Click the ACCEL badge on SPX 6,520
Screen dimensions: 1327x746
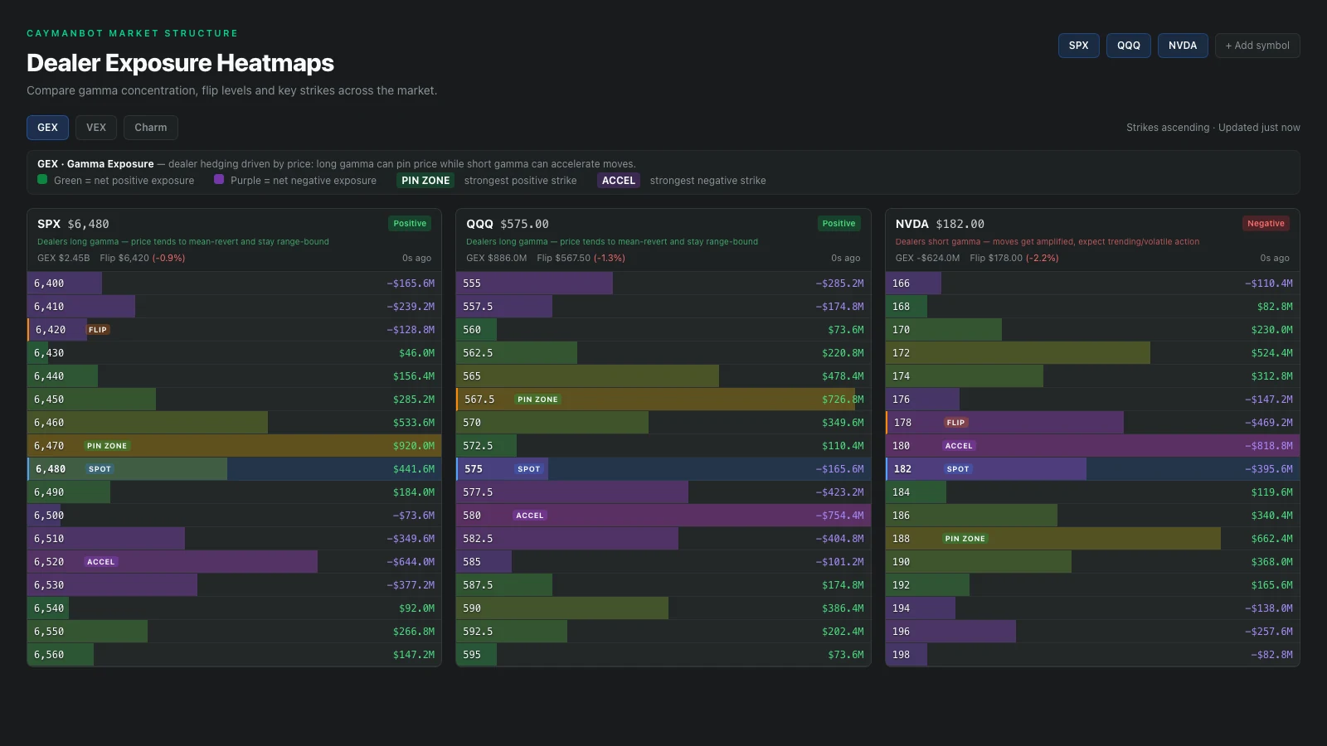[101, 562]
